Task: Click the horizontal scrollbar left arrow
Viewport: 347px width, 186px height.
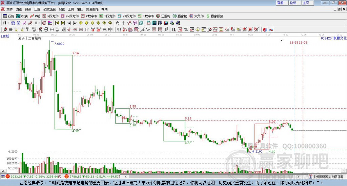Action: tap(126, 177)
